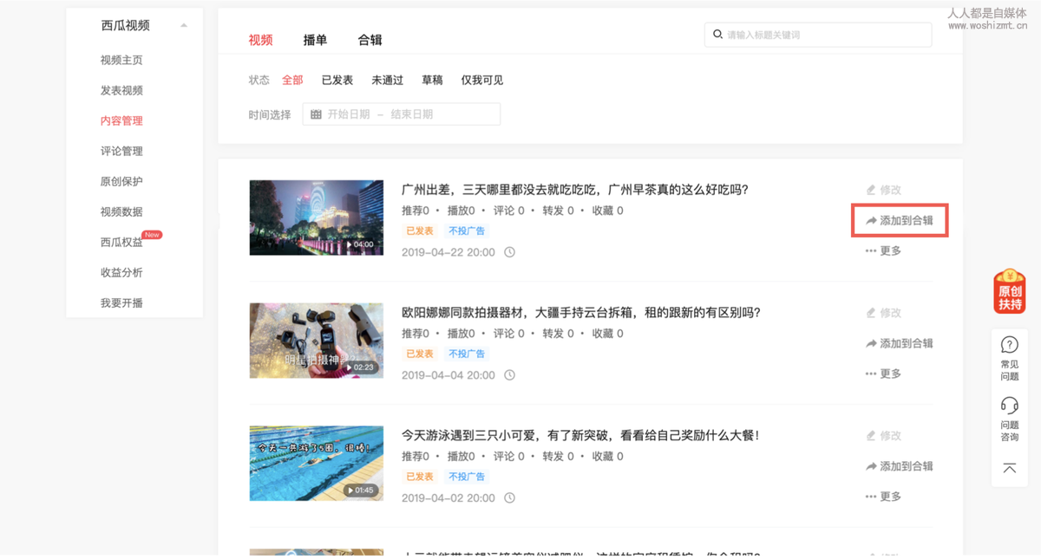The height and width of the screenshot is (559, 1041).
Task: Filter status by 全部
Action: click(x=292, y=80)
